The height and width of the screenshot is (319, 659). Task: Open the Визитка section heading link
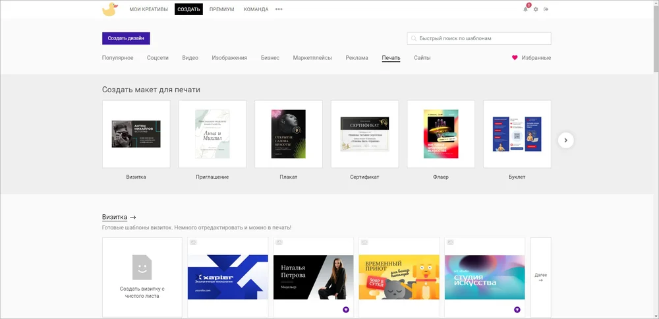pyautogui.click(x=114, y=217)
